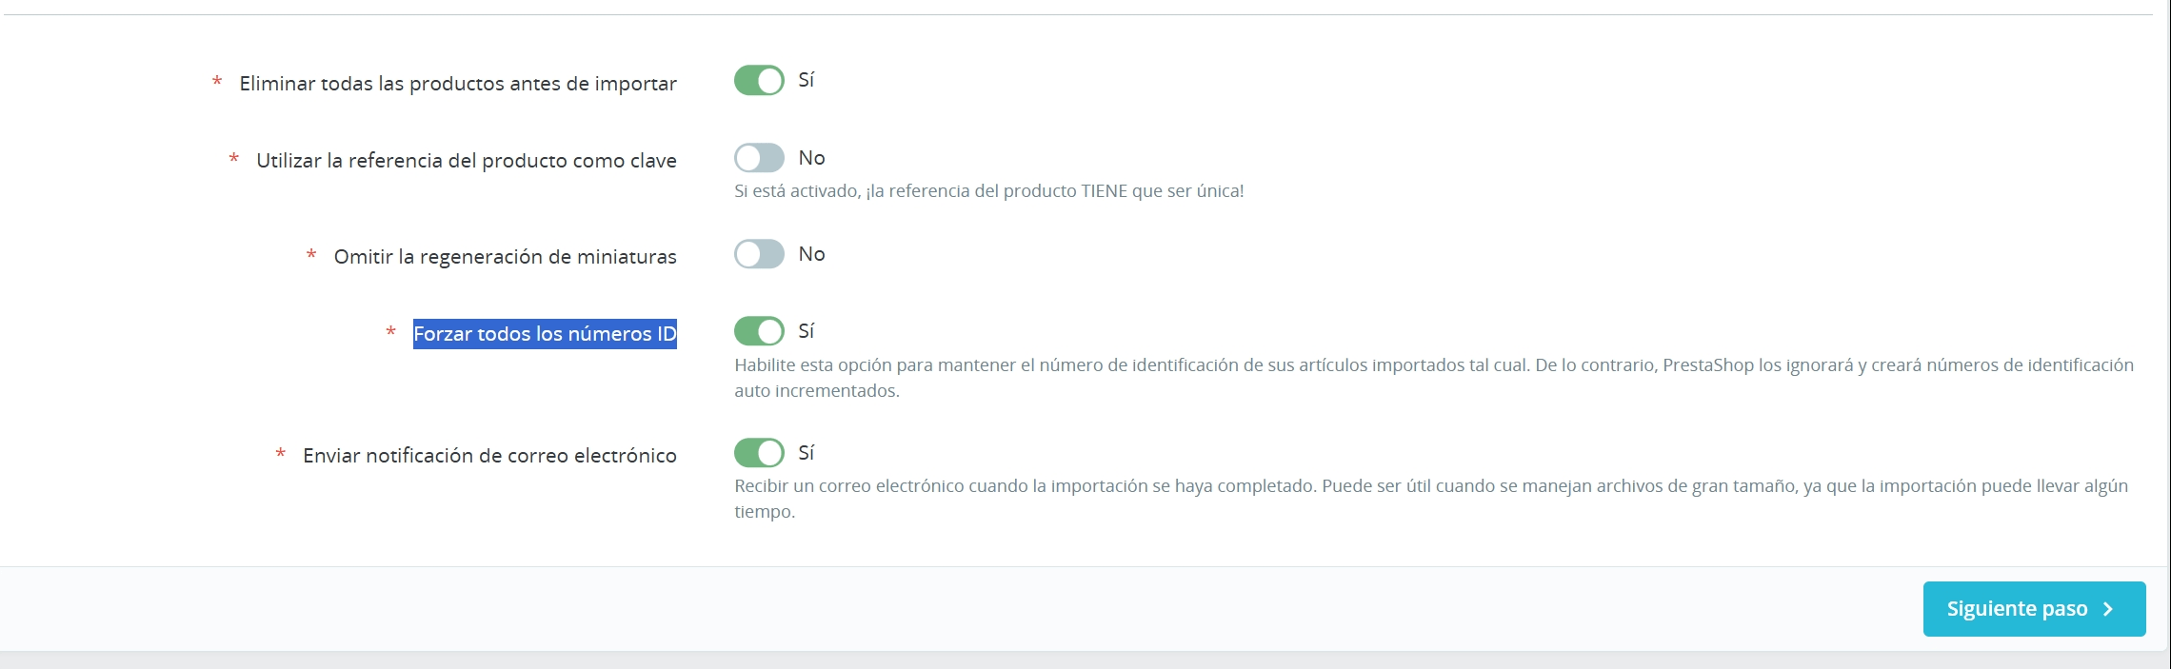Screen dimensions: 2171x669
Task: Click the help text mentioning PrestaShop identification numbers
Action: (1433, 366)
